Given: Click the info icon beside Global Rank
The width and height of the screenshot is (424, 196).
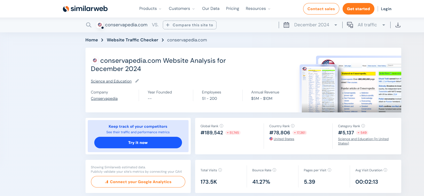Looking at the screenshot, I should pyautogui.click(x=221, y=126).
